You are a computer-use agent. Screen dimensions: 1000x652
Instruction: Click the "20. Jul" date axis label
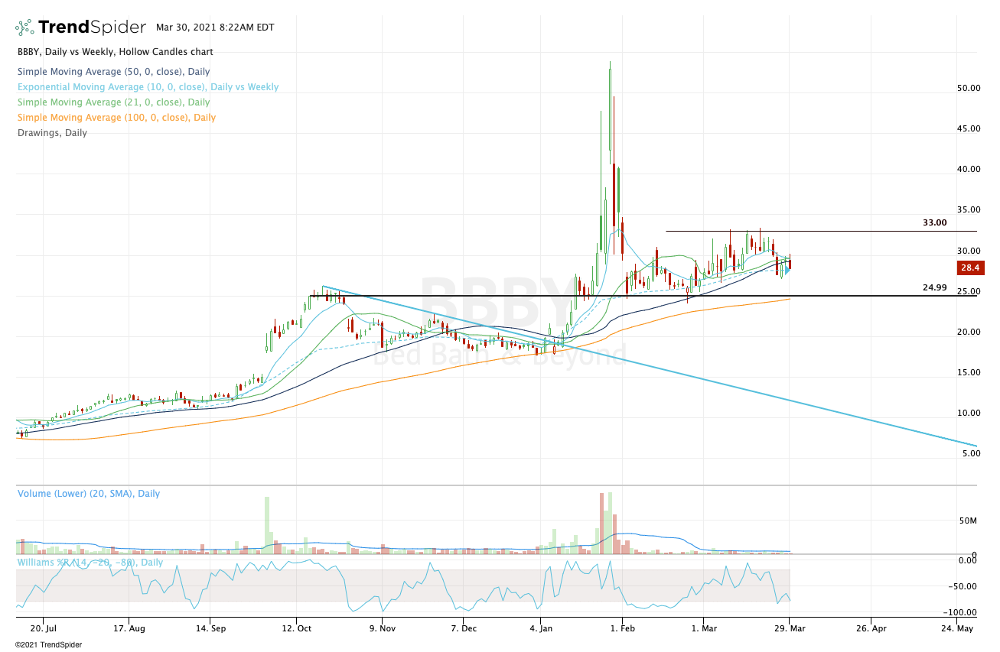(x=43, y=628)
